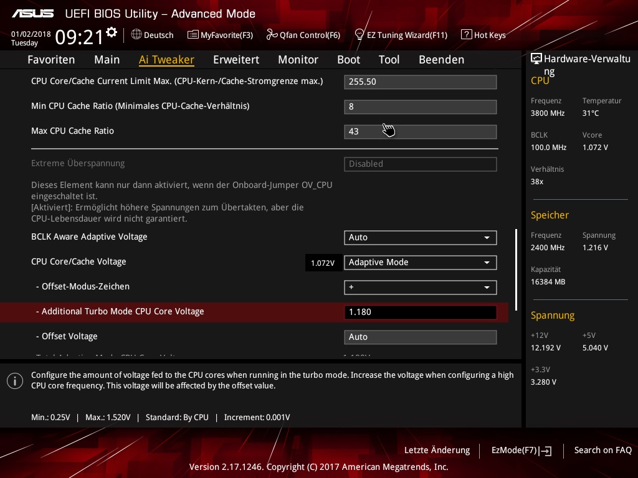Open MyFavorite(F3) list icon
638x478 pixels.
click(193, 35)
